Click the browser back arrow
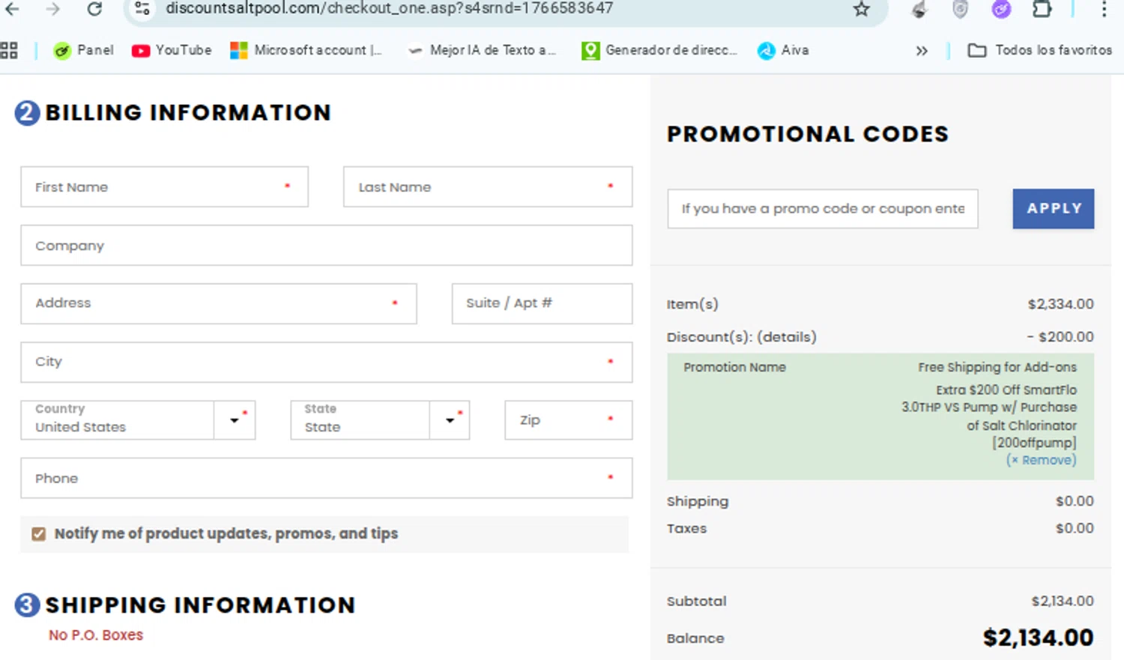This screenshot has height=660, width=1124. (12, 9)
